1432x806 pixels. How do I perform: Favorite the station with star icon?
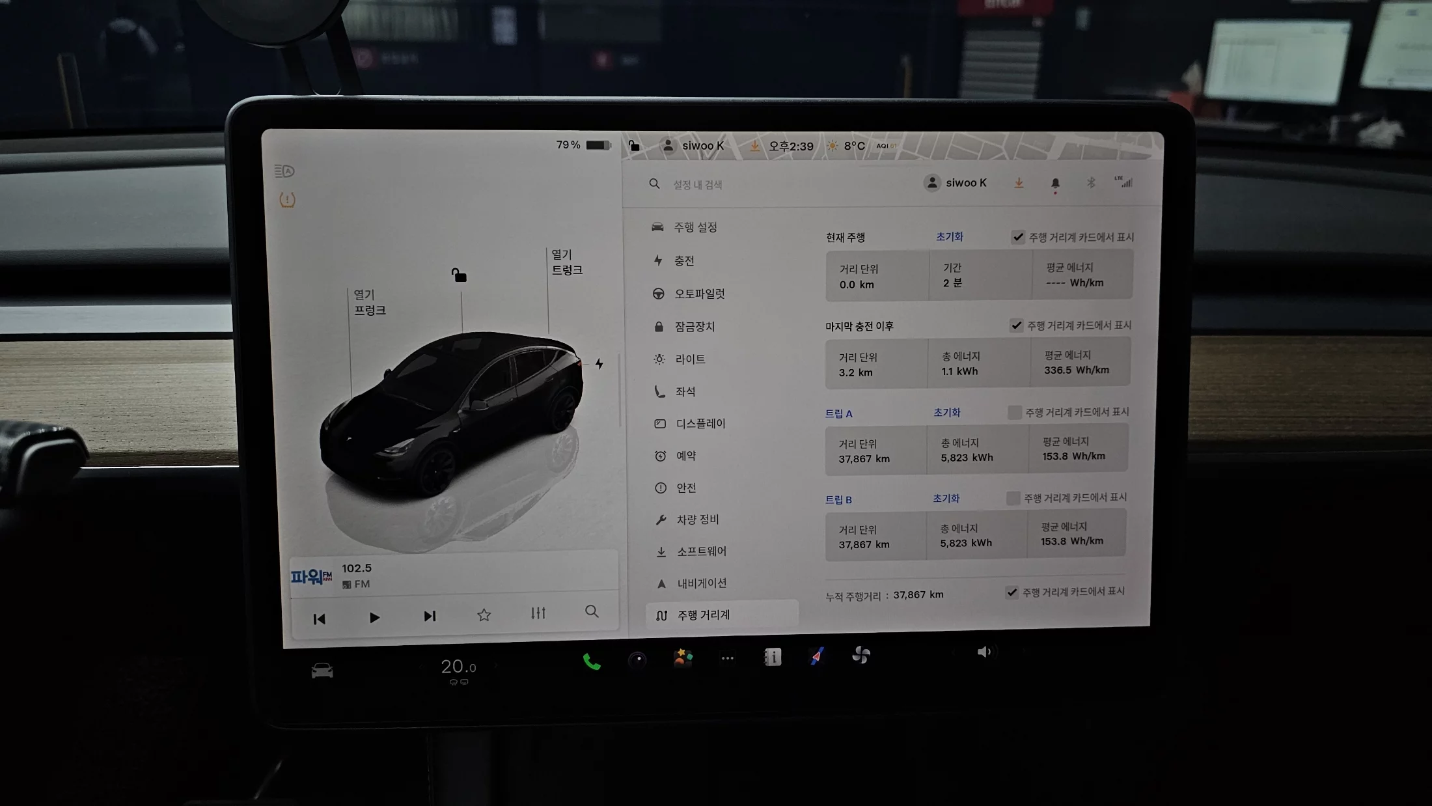click(484, 615)
